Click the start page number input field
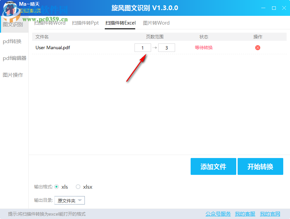Image resolution: width=290 pixels, height=219 pixels. 143,48
